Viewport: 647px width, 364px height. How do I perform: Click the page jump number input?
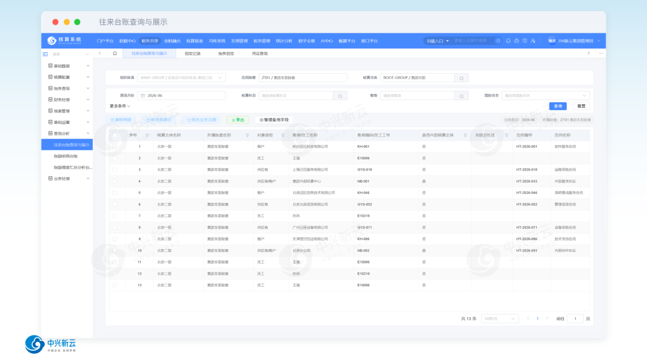[575, 318]
